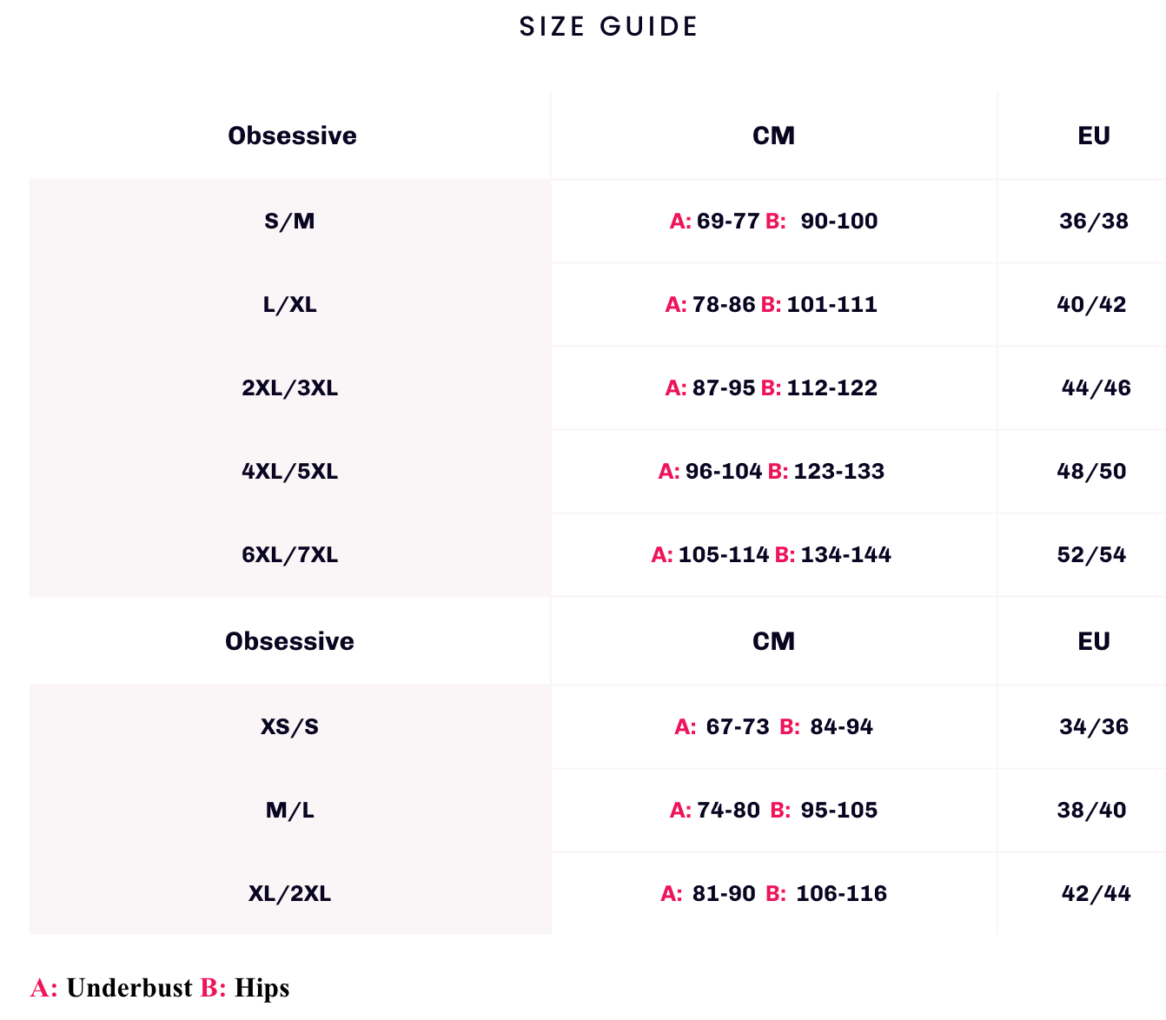Image resolution: width=1166 pixels, height=1020 pixels.
Task: Click the 4XL/5XL size cell
Action: (289, 472)
